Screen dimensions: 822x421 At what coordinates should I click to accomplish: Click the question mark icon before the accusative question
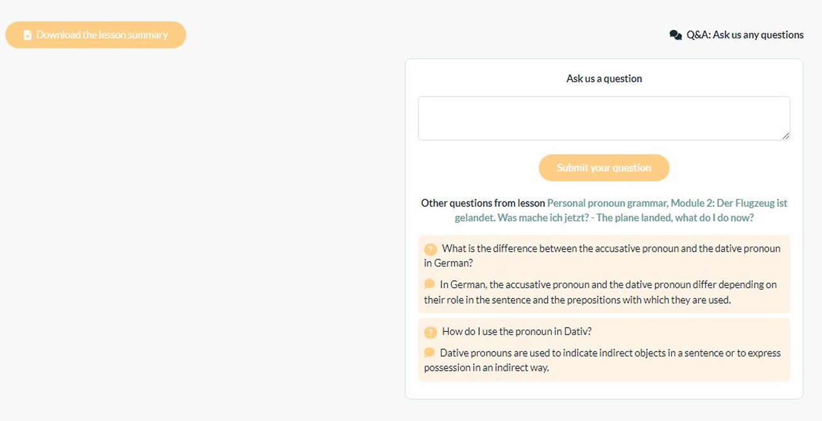(x=431, y=249)
